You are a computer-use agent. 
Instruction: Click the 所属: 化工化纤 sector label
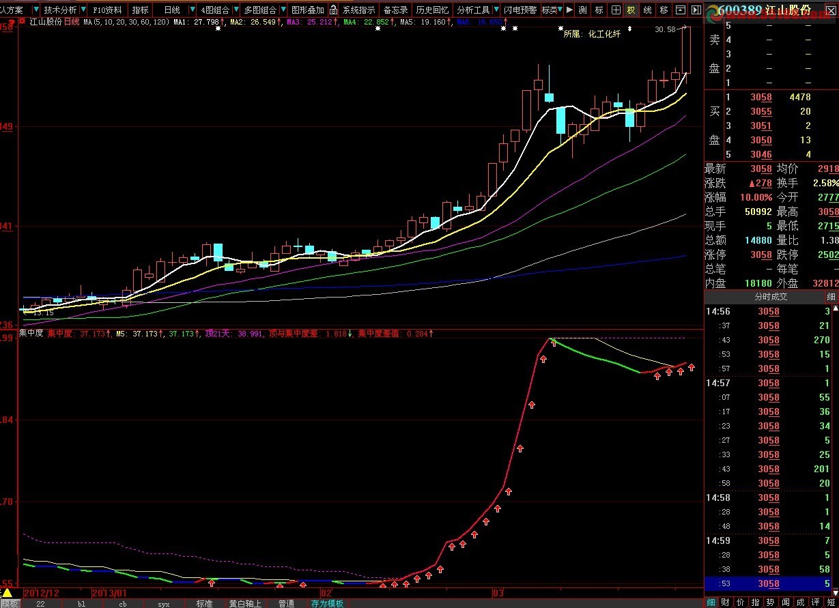[592, 34]
